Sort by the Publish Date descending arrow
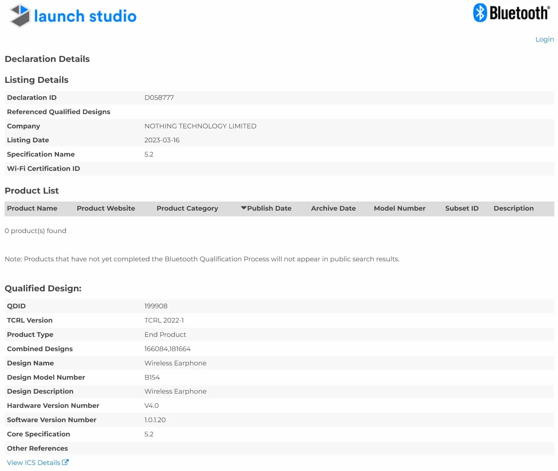The image size is (558, 471). click(x=244, y=208)
